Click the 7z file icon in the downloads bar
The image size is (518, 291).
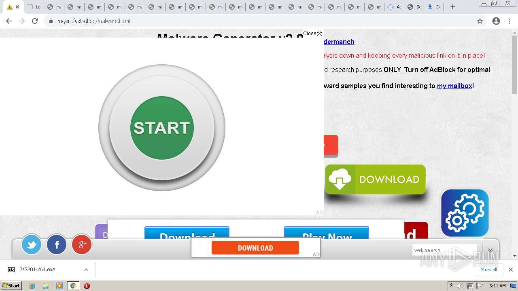coord(11,270)
